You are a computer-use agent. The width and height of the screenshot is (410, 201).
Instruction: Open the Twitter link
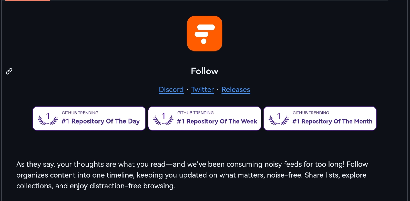(202, 90)
